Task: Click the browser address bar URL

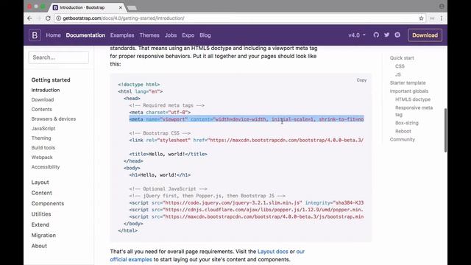Action: pos(124,18)
